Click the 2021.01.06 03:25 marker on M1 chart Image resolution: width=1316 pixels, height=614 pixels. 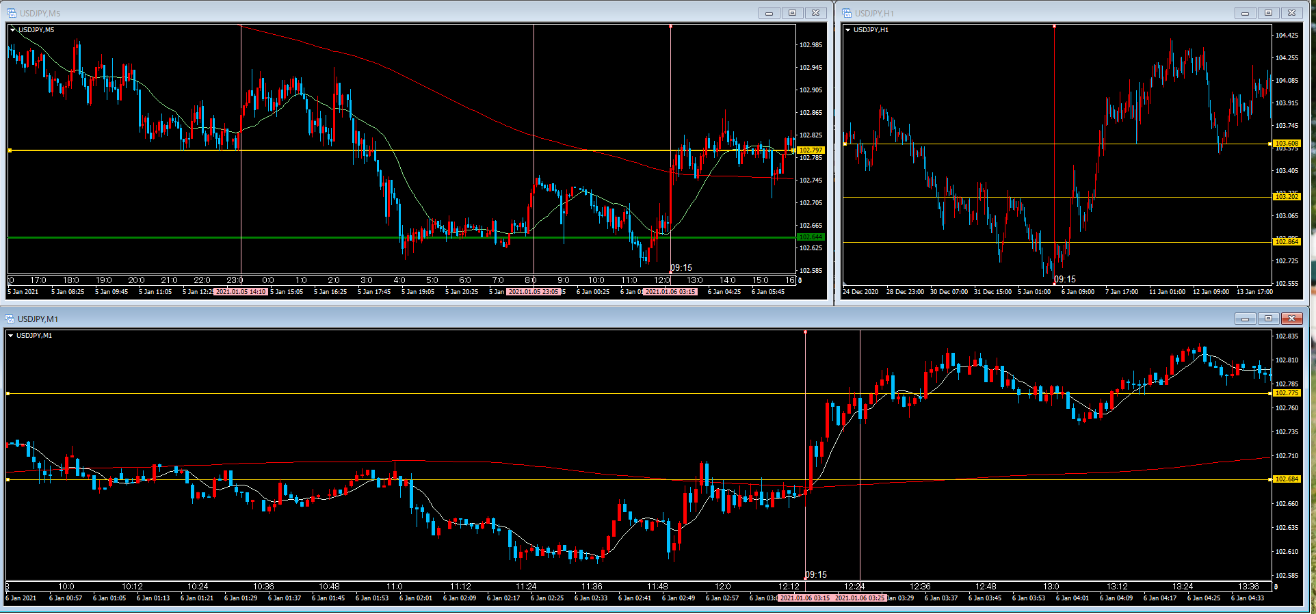860,598
